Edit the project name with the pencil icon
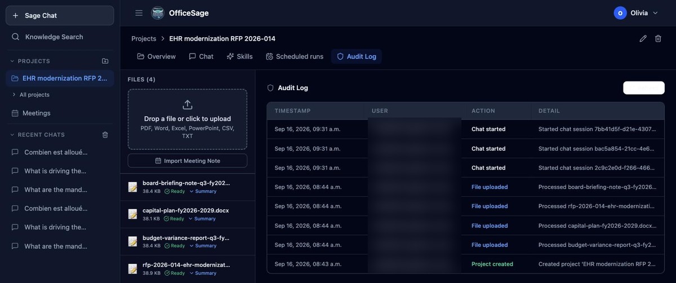Viewport: 676px width, 283px height. [643, 38]
